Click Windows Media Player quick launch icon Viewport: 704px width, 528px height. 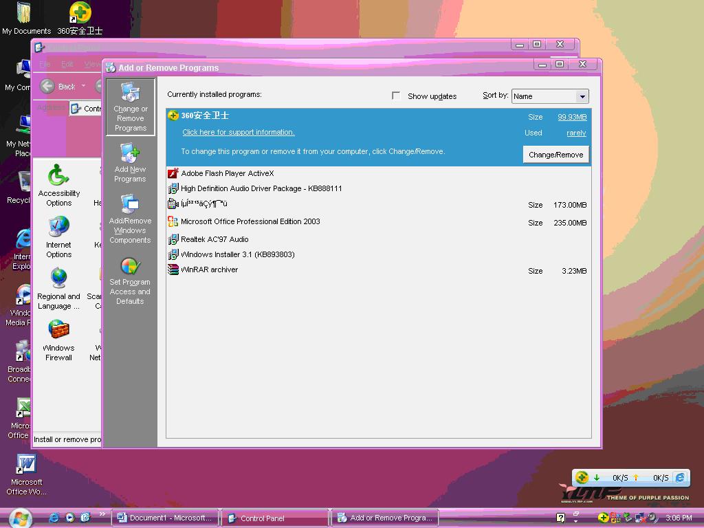pyautogui.click(x=69, y=518)
